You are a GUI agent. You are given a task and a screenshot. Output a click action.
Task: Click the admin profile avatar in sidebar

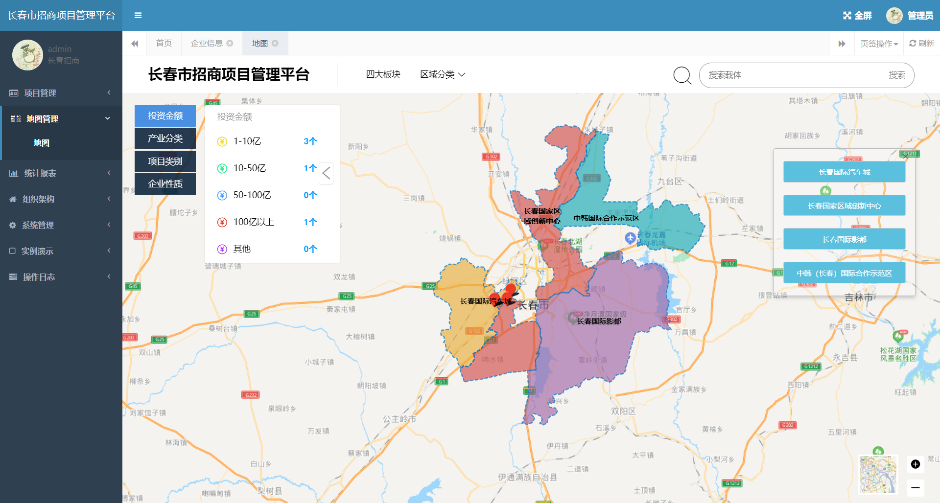click(x=27, y=55)
